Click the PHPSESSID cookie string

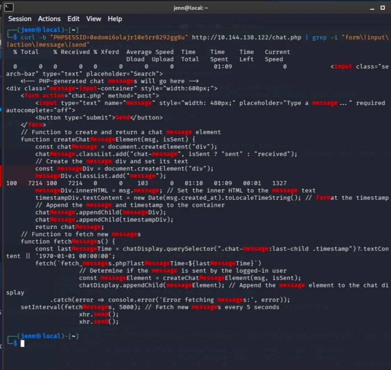point(119,38)
